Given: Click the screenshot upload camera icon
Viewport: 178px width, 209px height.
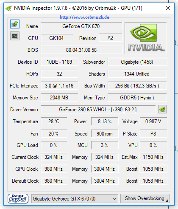Looking at the screenshot, I should [15, 24].
